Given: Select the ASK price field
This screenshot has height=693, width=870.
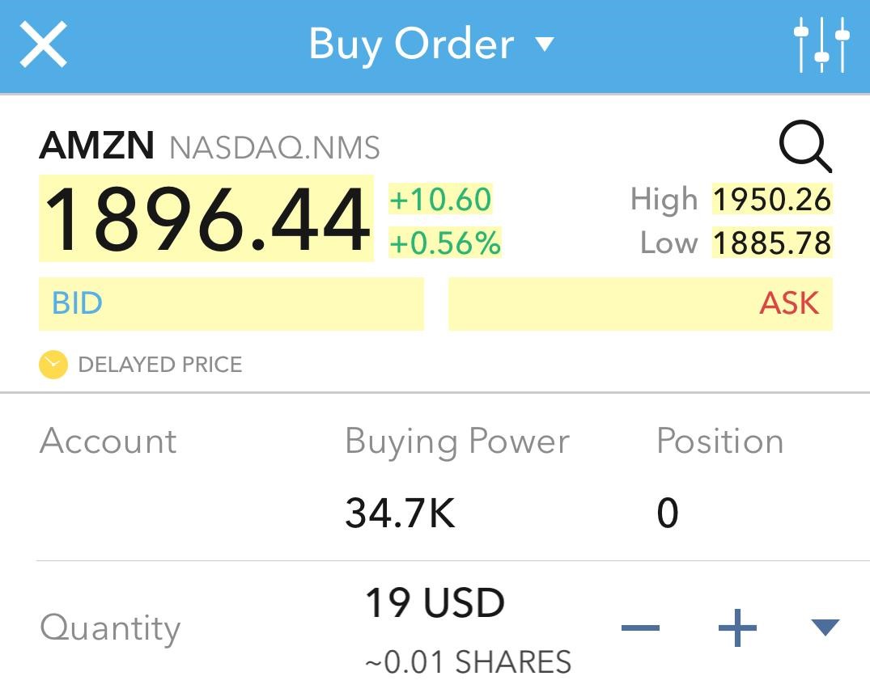Looking at the screenshot, I should pos(640,304).
